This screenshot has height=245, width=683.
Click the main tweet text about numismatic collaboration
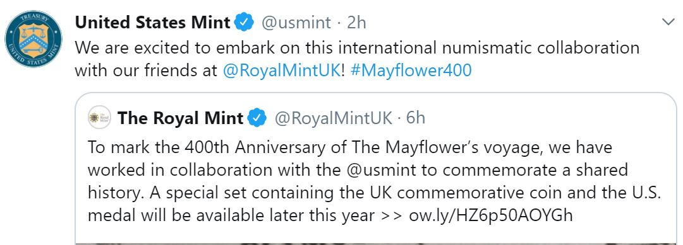357,59
